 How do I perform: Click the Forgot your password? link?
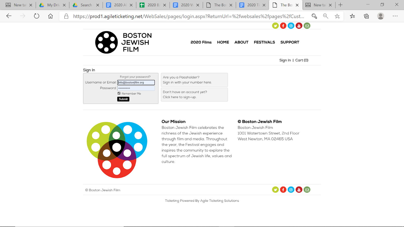pos(135,77)
